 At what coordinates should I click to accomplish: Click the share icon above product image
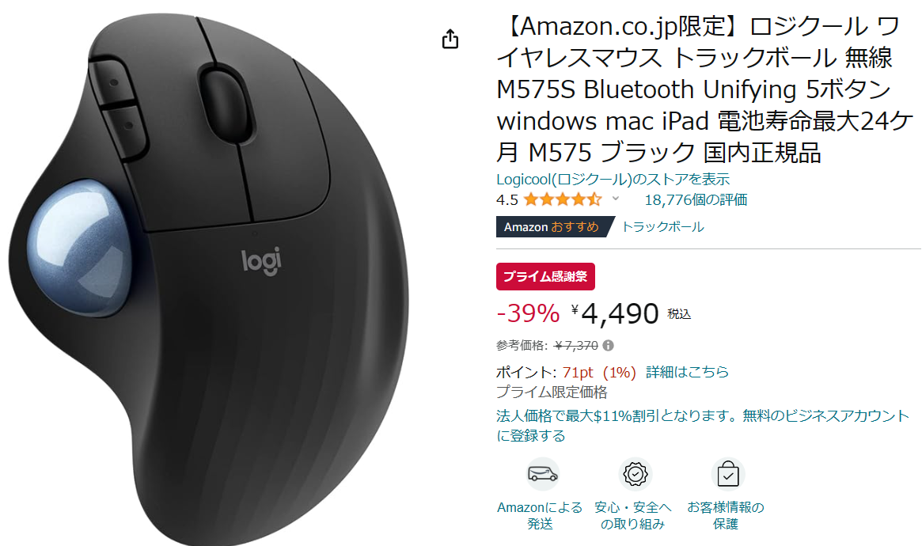[450, 39]
